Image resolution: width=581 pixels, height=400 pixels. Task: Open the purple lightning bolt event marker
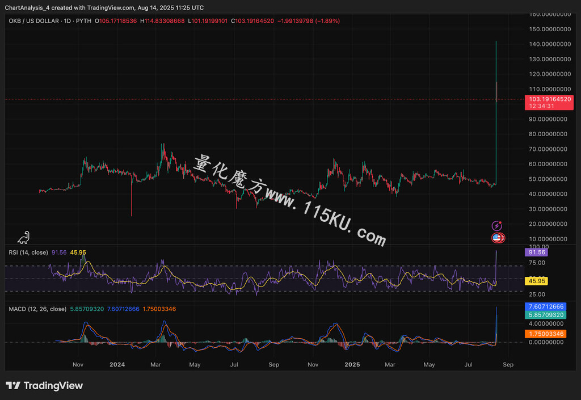point(496,226)
